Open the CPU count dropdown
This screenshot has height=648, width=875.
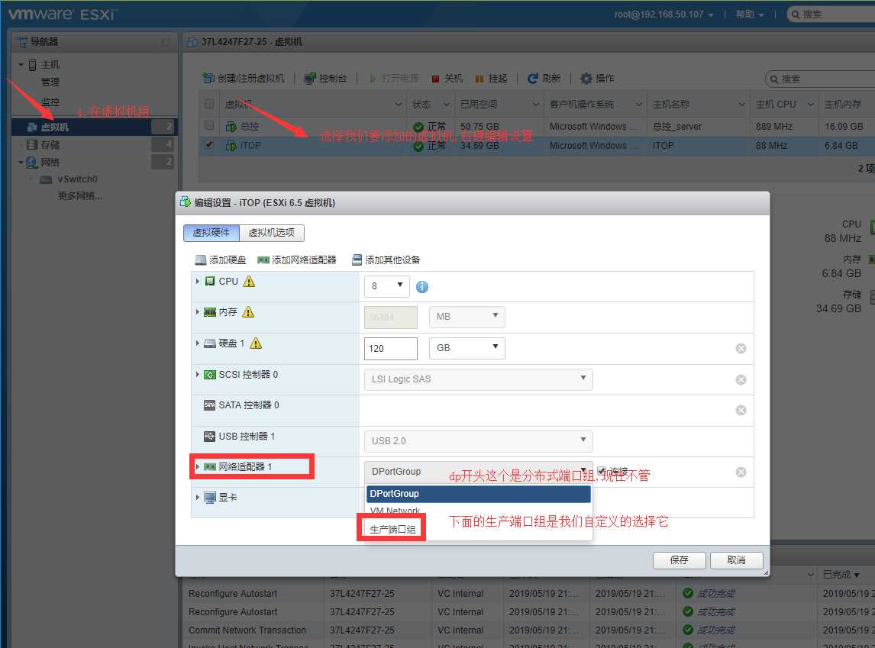386,286
